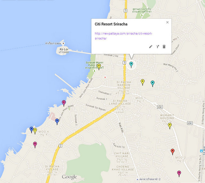205x183 pixels.
Task: Click the market cart icon at bottom
Action: coord(137,179)
